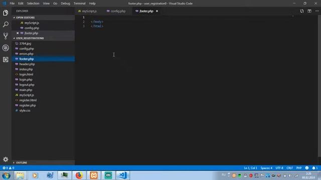Click Ln 1, Col 1 in status bar
This screenshot has height=180, width=321.
coord(250,168)
